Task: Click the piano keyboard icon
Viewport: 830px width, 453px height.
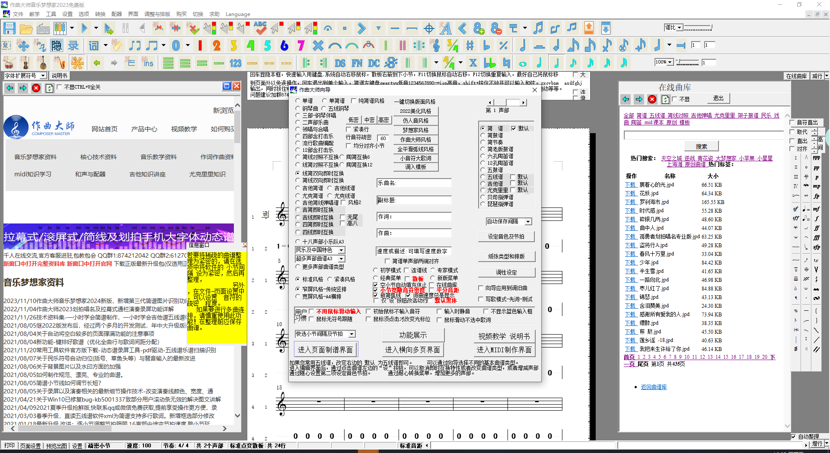Action: (60, 29)
